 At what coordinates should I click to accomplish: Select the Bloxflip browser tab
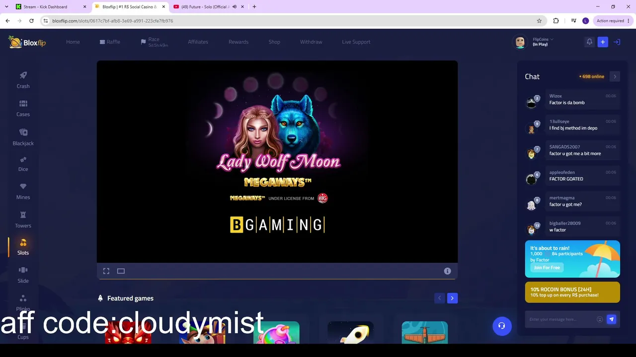tap(130, 7)
